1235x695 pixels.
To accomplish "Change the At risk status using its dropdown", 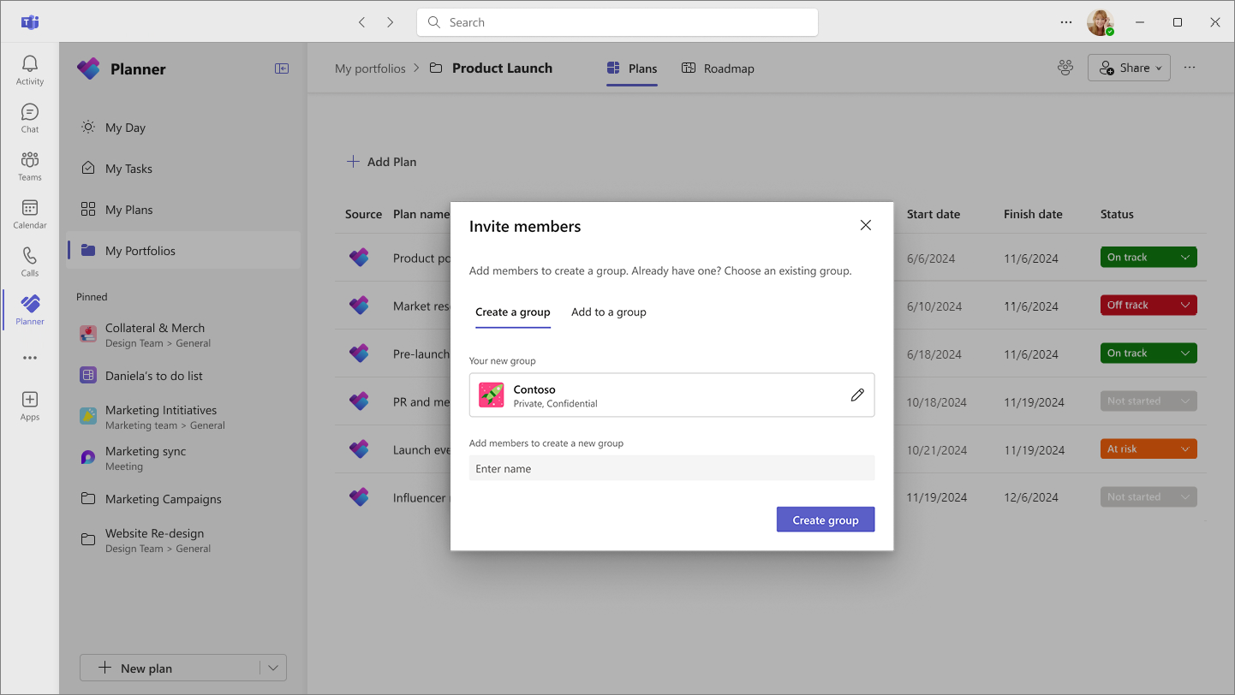I will tap(1184, 448).
